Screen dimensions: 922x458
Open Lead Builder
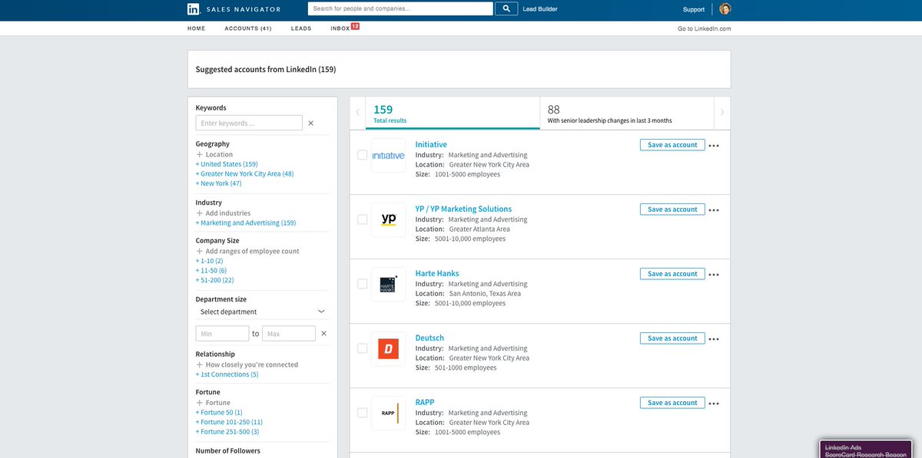pos(540,9)
